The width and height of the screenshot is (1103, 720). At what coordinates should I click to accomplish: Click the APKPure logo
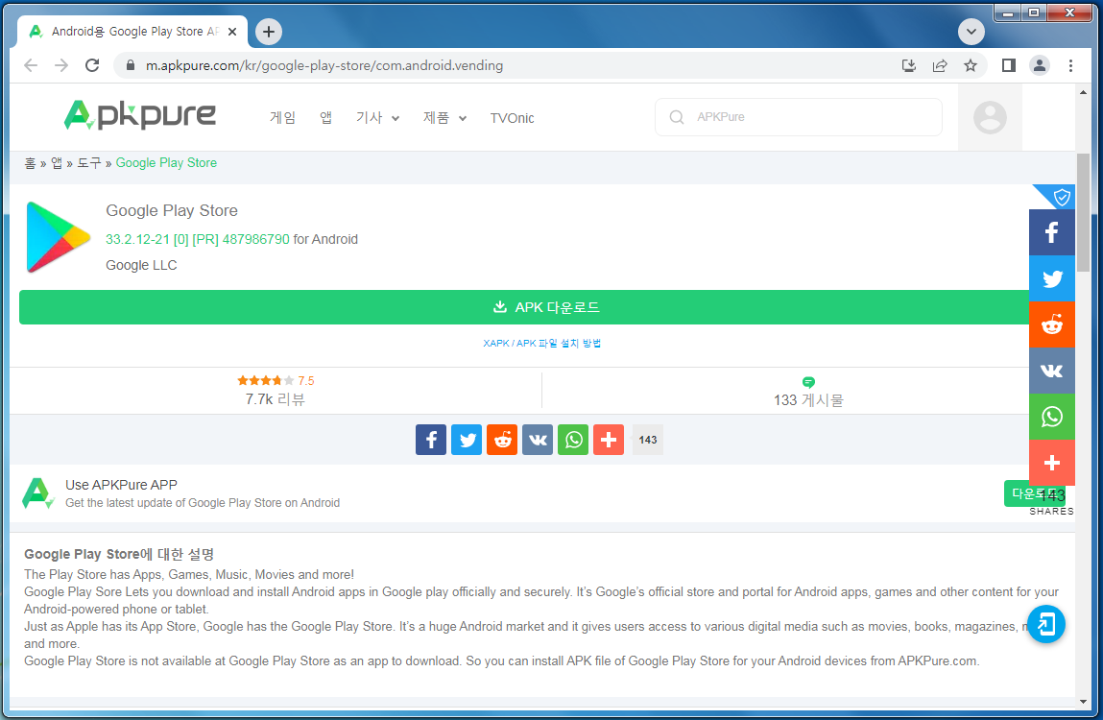tap(140, 115)
